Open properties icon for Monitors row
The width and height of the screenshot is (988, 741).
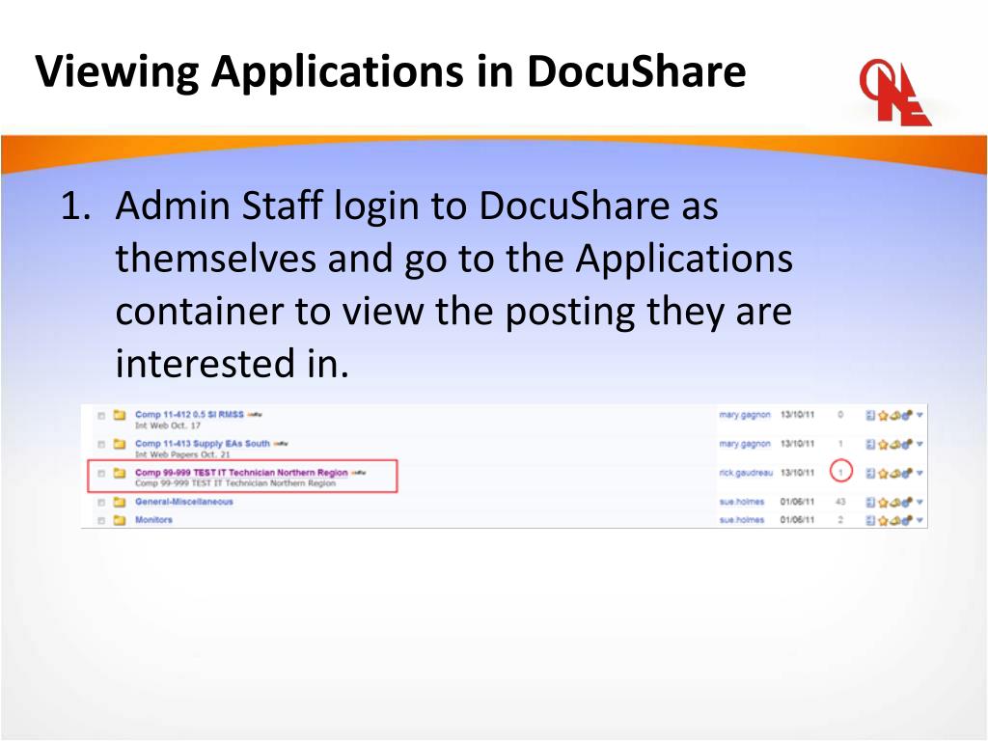tap(870, 520)
